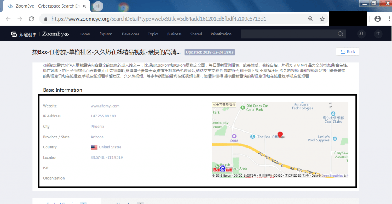
Task: Open the Privatization menu item
Action: pos(221,34)
